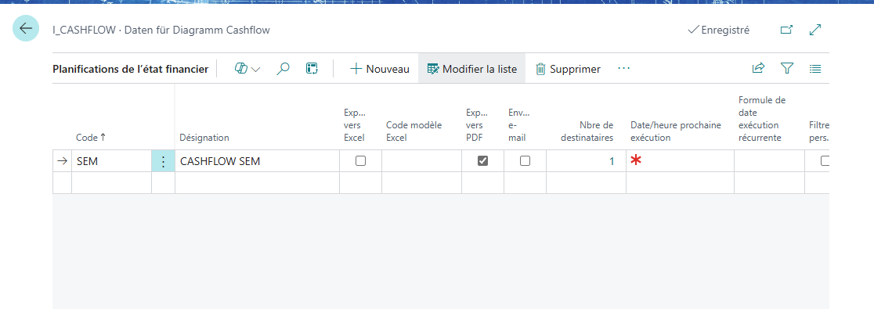Click Planifications de l'état financier caption
Image resolution: width=874 pixels, height=309 pixels.
(x=131, y=69)
